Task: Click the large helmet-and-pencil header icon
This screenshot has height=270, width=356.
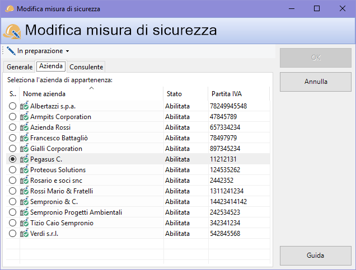Action: 12,31
